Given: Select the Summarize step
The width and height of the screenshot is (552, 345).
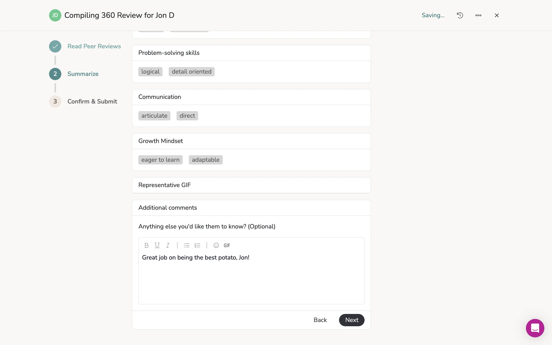Looking at the screenshot, I should 83,74.
